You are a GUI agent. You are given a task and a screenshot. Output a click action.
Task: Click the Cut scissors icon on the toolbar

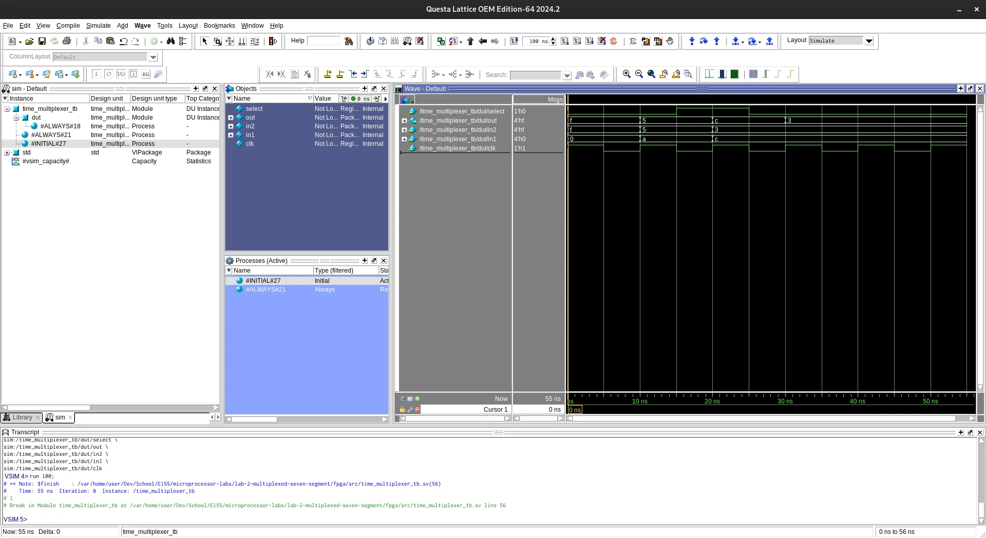86,41
